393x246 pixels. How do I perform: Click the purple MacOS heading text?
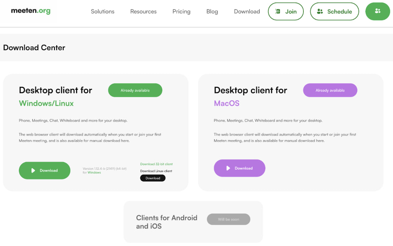coord(227,103)
